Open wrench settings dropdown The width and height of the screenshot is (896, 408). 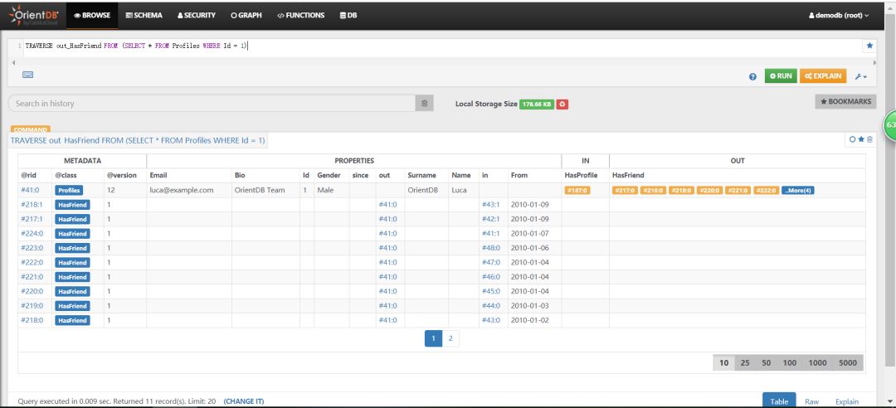pos(860,76)
